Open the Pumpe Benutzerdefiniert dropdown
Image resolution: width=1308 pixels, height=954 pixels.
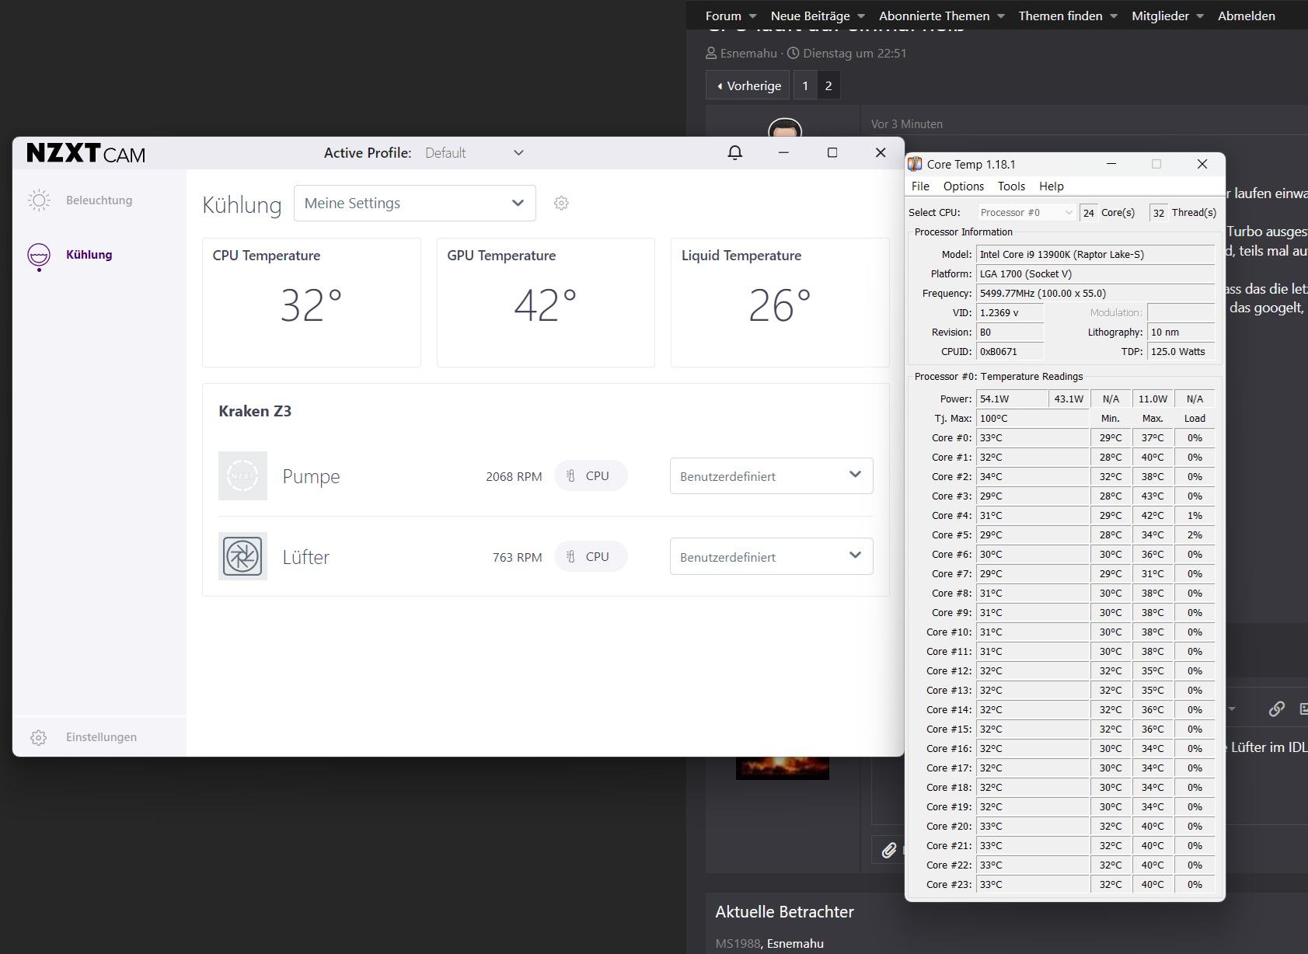tap(771, 475)
